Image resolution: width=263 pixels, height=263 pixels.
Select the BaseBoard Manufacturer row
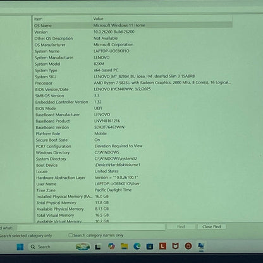coord(133,114)
